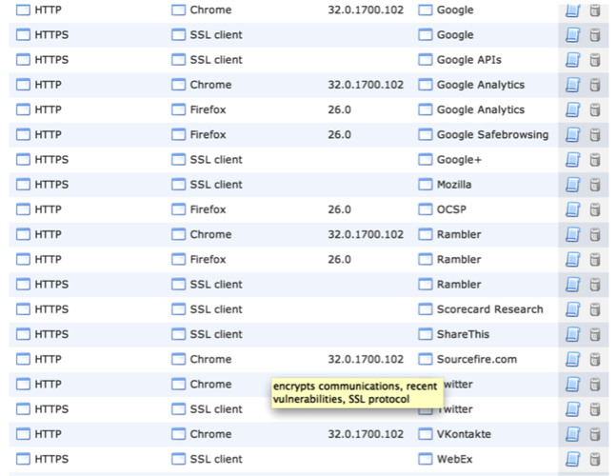Click Chrome text in Chrome Rambler row
Image resolution: width=616 pixels, height=476 pixels.
[x=210, y=234]
